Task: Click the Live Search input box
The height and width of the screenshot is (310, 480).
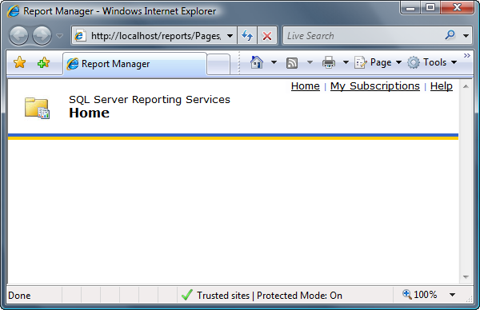Action: pos(362,36)
